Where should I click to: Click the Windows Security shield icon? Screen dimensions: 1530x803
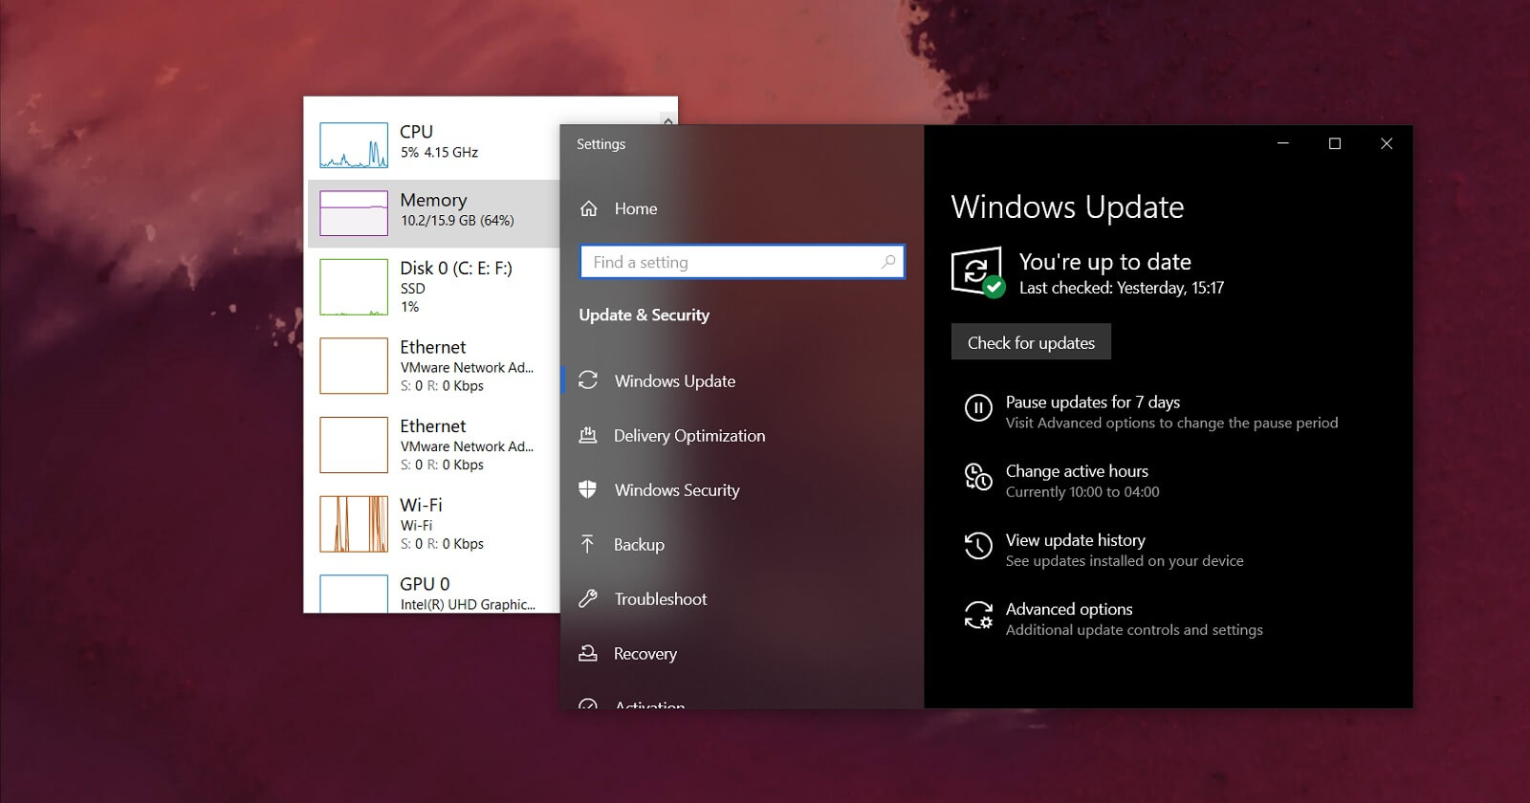(588, 489)
